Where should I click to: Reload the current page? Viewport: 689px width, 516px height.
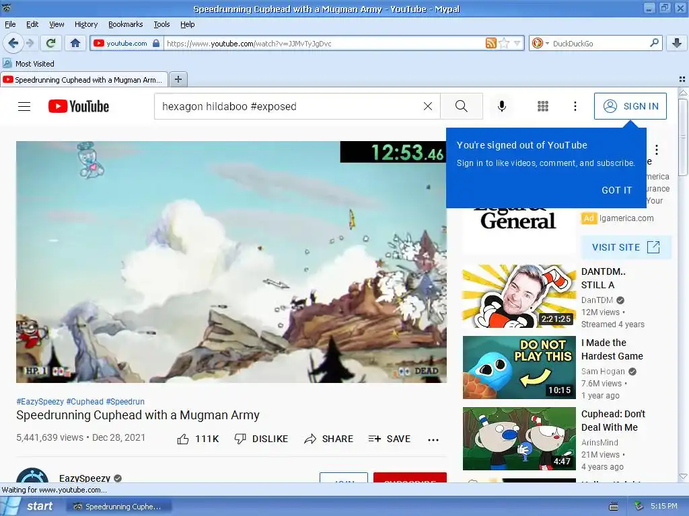pyautogui.click(x=51, y=43)
